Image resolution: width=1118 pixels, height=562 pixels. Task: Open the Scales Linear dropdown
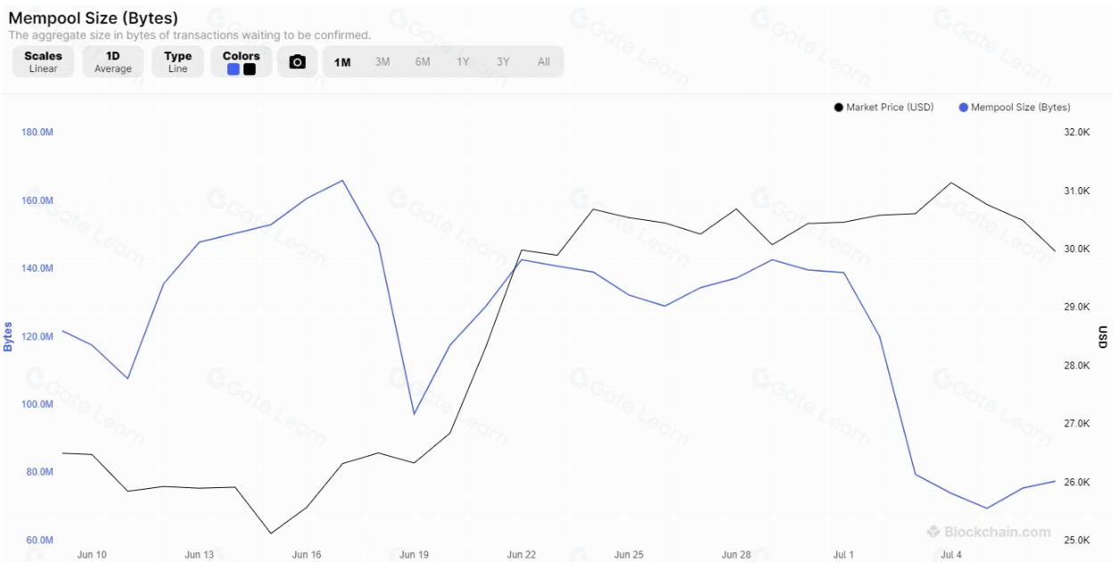coord(43,61)
